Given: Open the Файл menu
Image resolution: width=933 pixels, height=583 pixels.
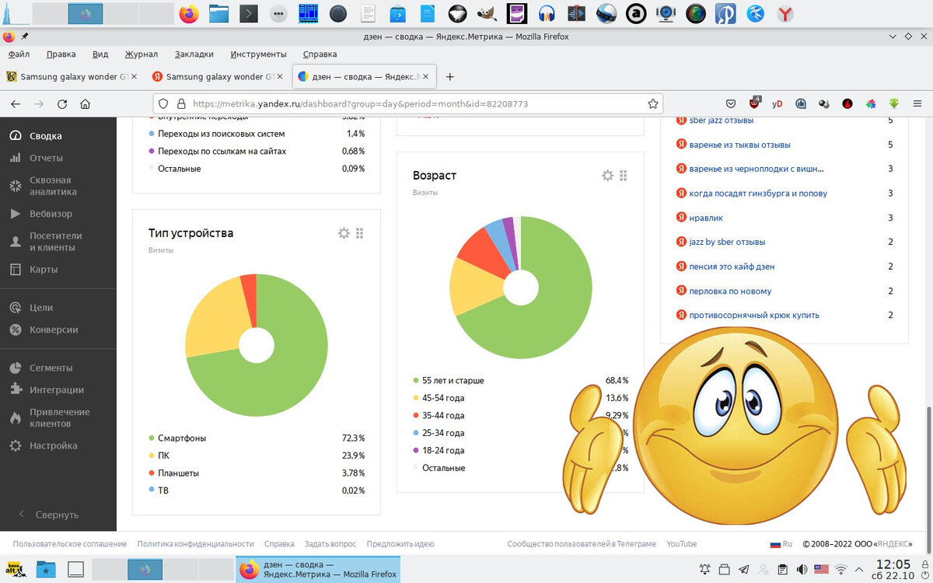Looking at the screenshot, I should click(19, 54).
